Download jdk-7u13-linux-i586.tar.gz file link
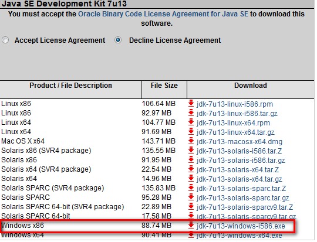Screen dimensions: 317x242 click(237, 114)
